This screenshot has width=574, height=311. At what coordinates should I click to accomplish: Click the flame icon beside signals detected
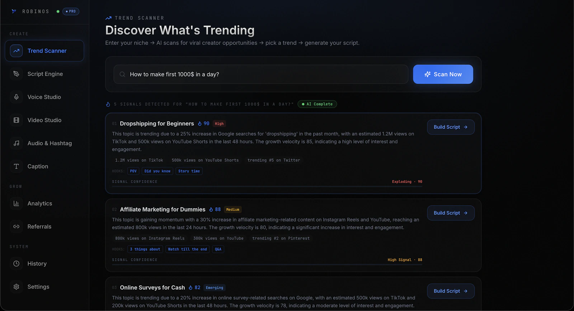point(108,104)
